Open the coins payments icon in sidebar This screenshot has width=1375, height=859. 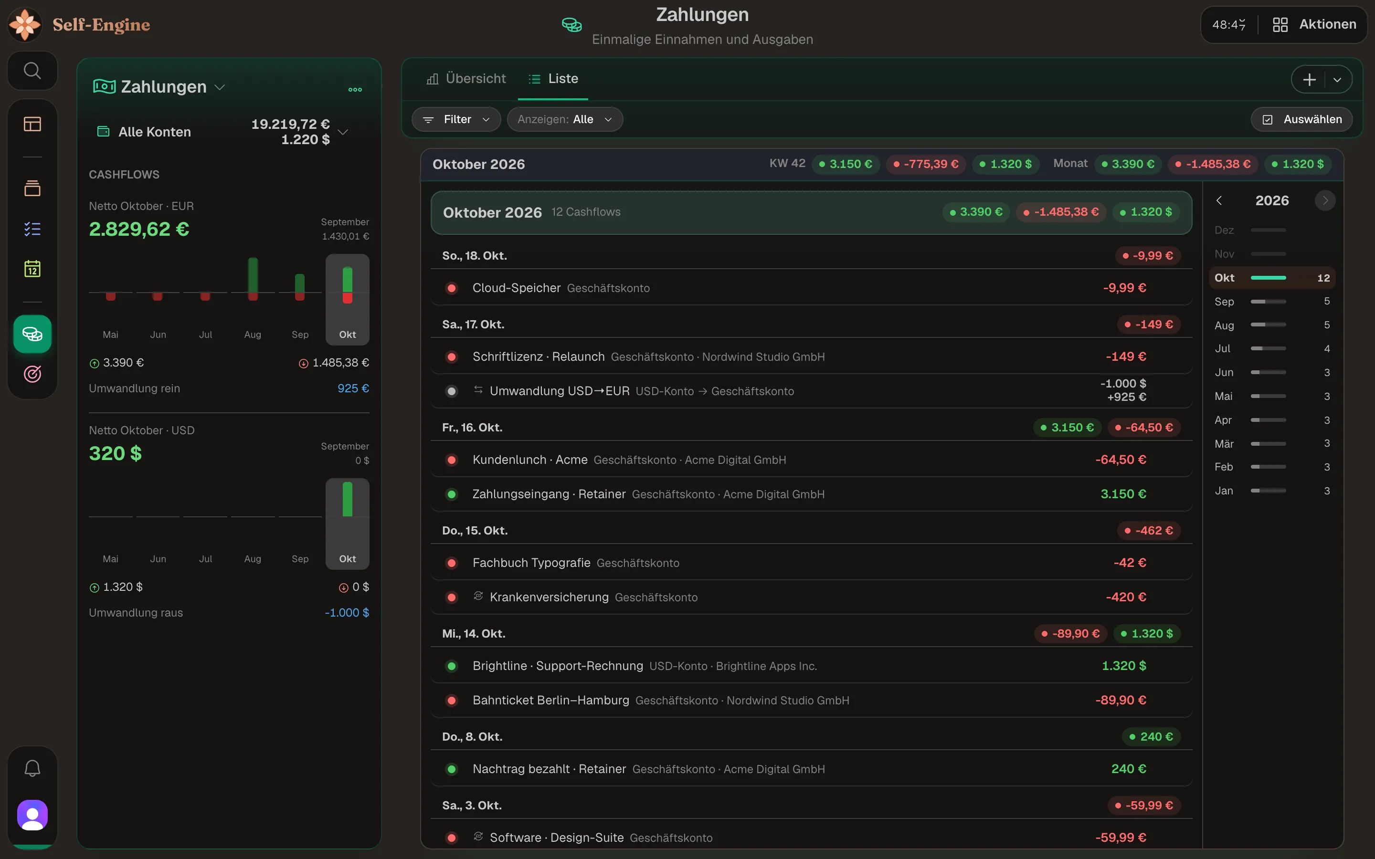pos(32,334)
